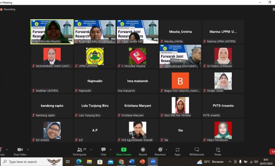Click the Windows search box
This screenshot has width=275, height=166.
click(x=31, y=162)
